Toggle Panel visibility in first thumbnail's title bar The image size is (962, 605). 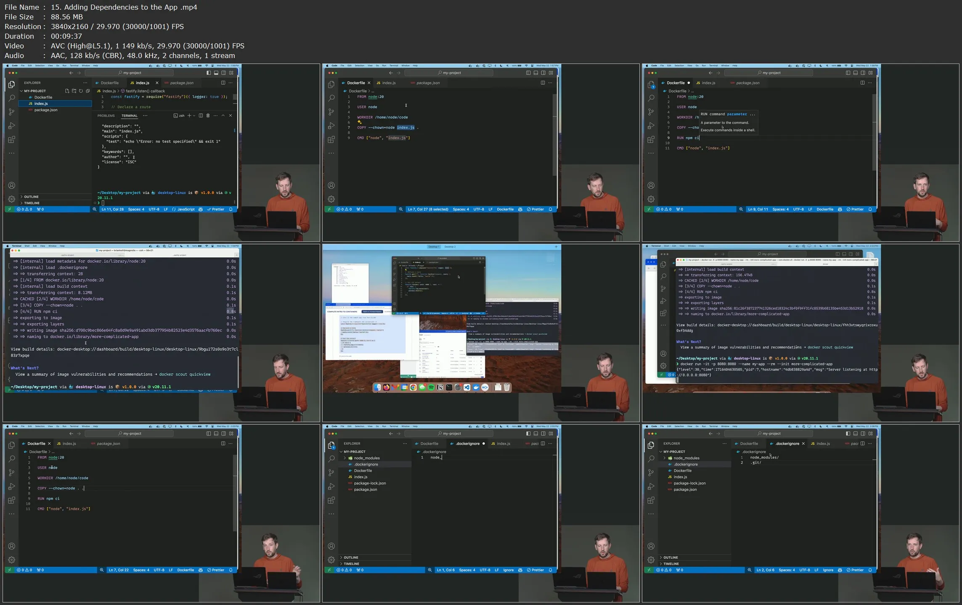(216, 73)
